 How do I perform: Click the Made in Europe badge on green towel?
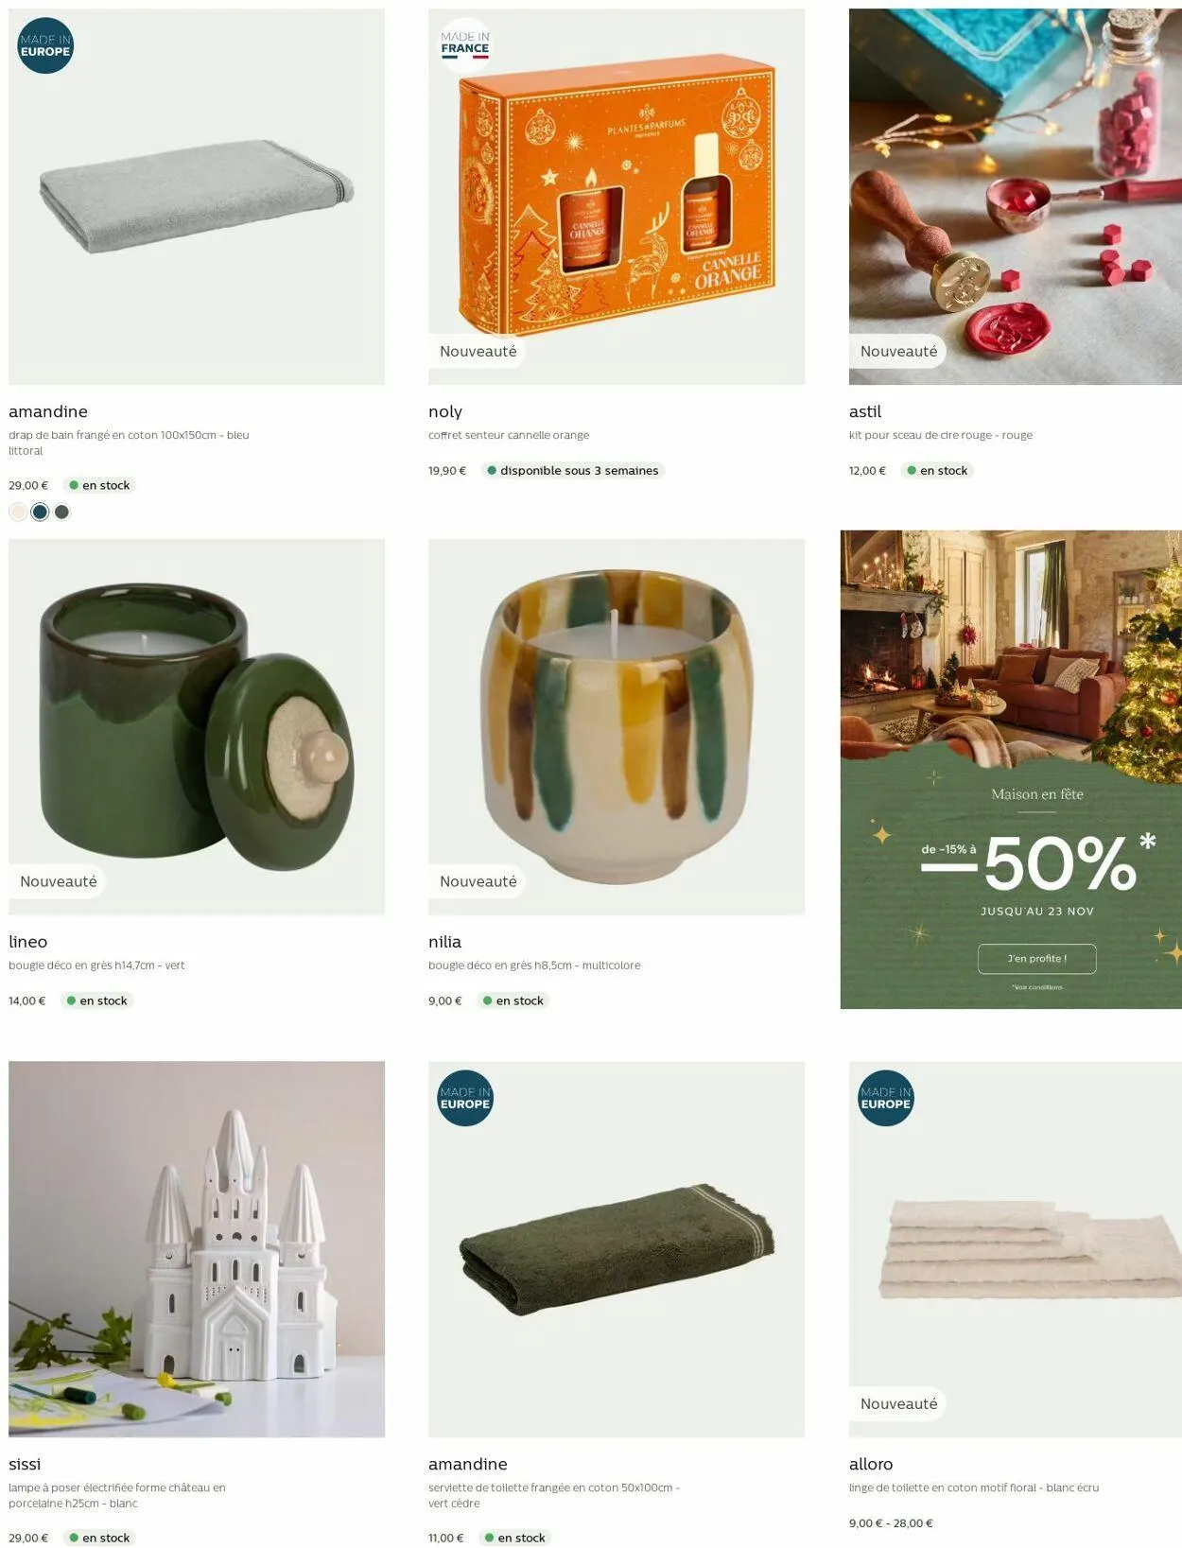[464, 1098]
